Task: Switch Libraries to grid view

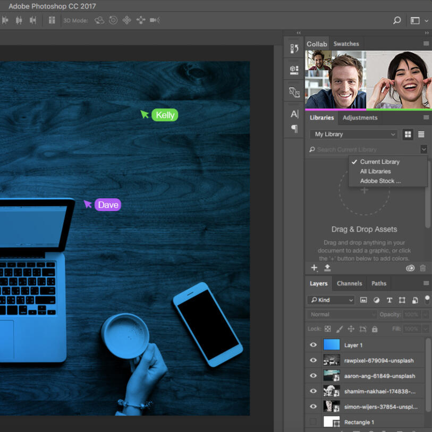Action: (408, 134)
